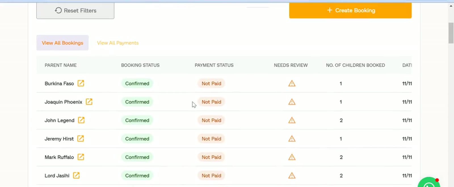Viewport: 454px width, 187px height.
Task: Click the Mark Ruffalo parent name
Action: pos(59,157)
